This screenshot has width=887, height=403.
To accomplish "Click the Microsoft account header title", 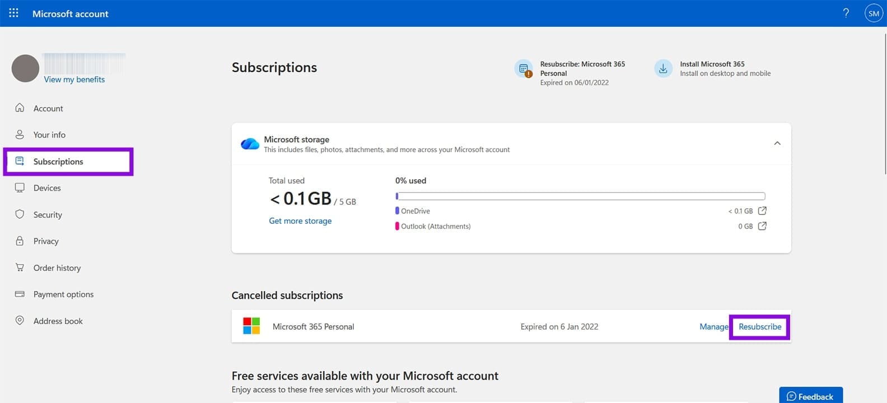I will point(71,13).
